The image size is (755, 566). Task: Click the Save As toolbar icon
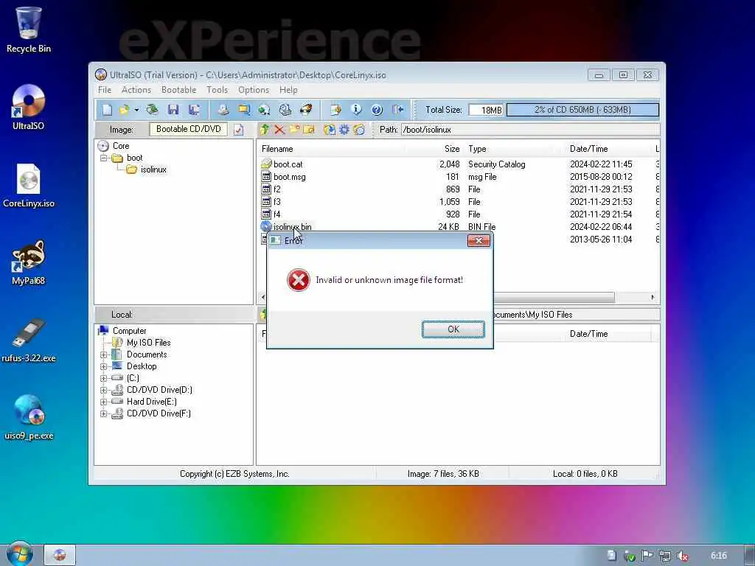(x=194, y=110)
